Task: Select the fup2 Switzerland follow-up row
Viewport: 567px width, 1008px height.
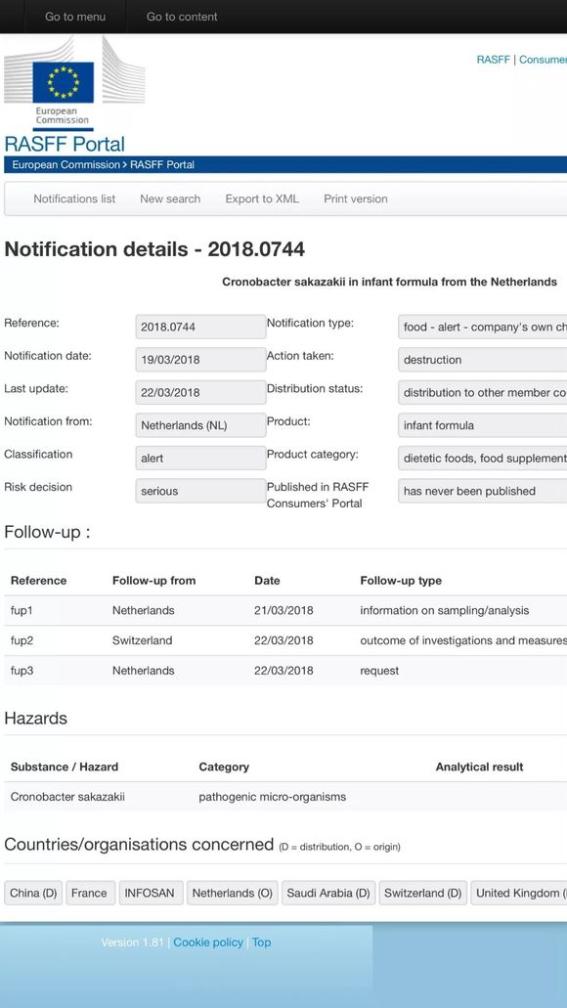Action: [285, 640]
